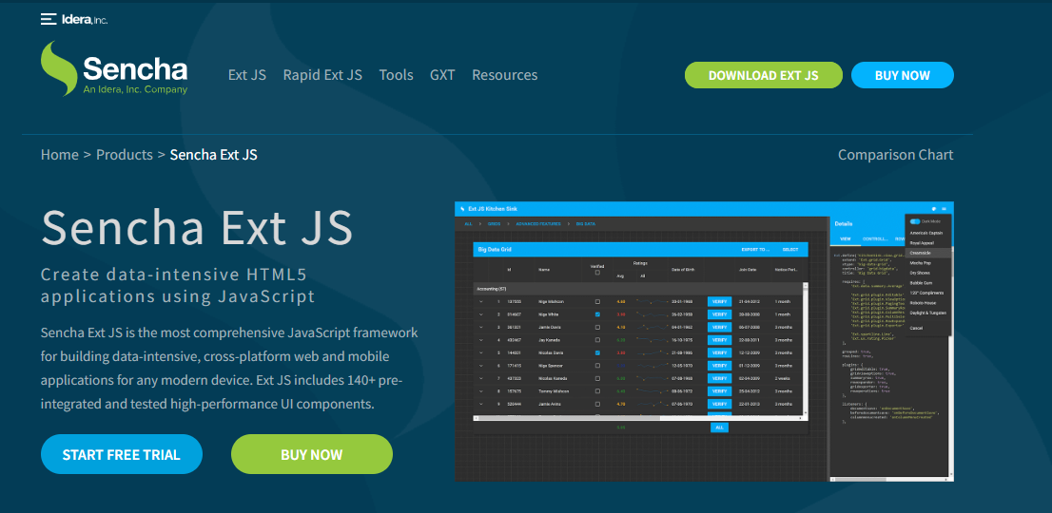Screen dimensions: 1052x513
Task: Click the Idera, Inc. text logo
Action: coord(85,19)
